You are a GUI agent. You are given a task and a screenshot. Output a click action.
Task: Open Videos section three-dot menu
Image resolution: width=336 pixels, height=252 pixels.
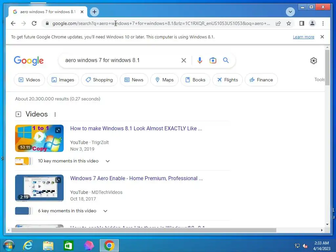[55, 115]
